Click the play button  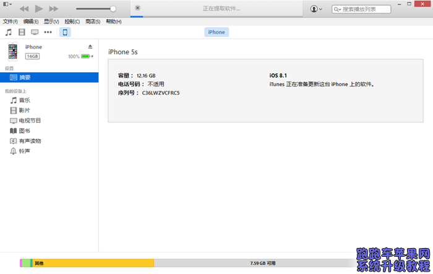pos(38,9)
